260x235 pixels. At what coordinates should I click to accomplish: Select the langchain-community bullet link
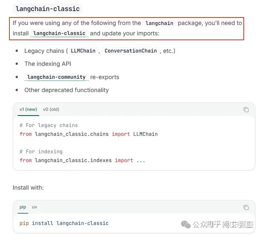tap(56, 77)
